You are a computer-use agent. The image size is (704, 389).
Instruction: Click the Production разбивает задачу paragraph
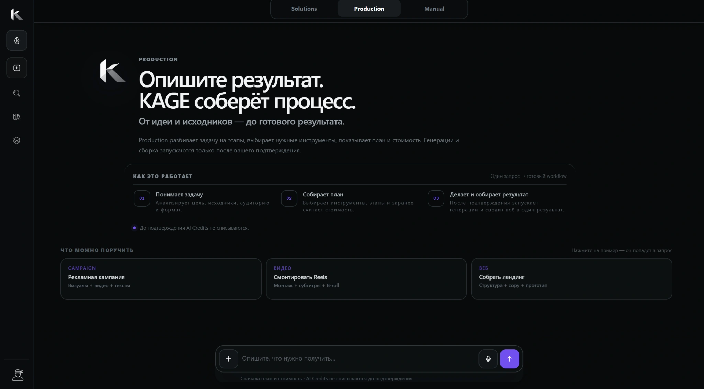[299, 145]
